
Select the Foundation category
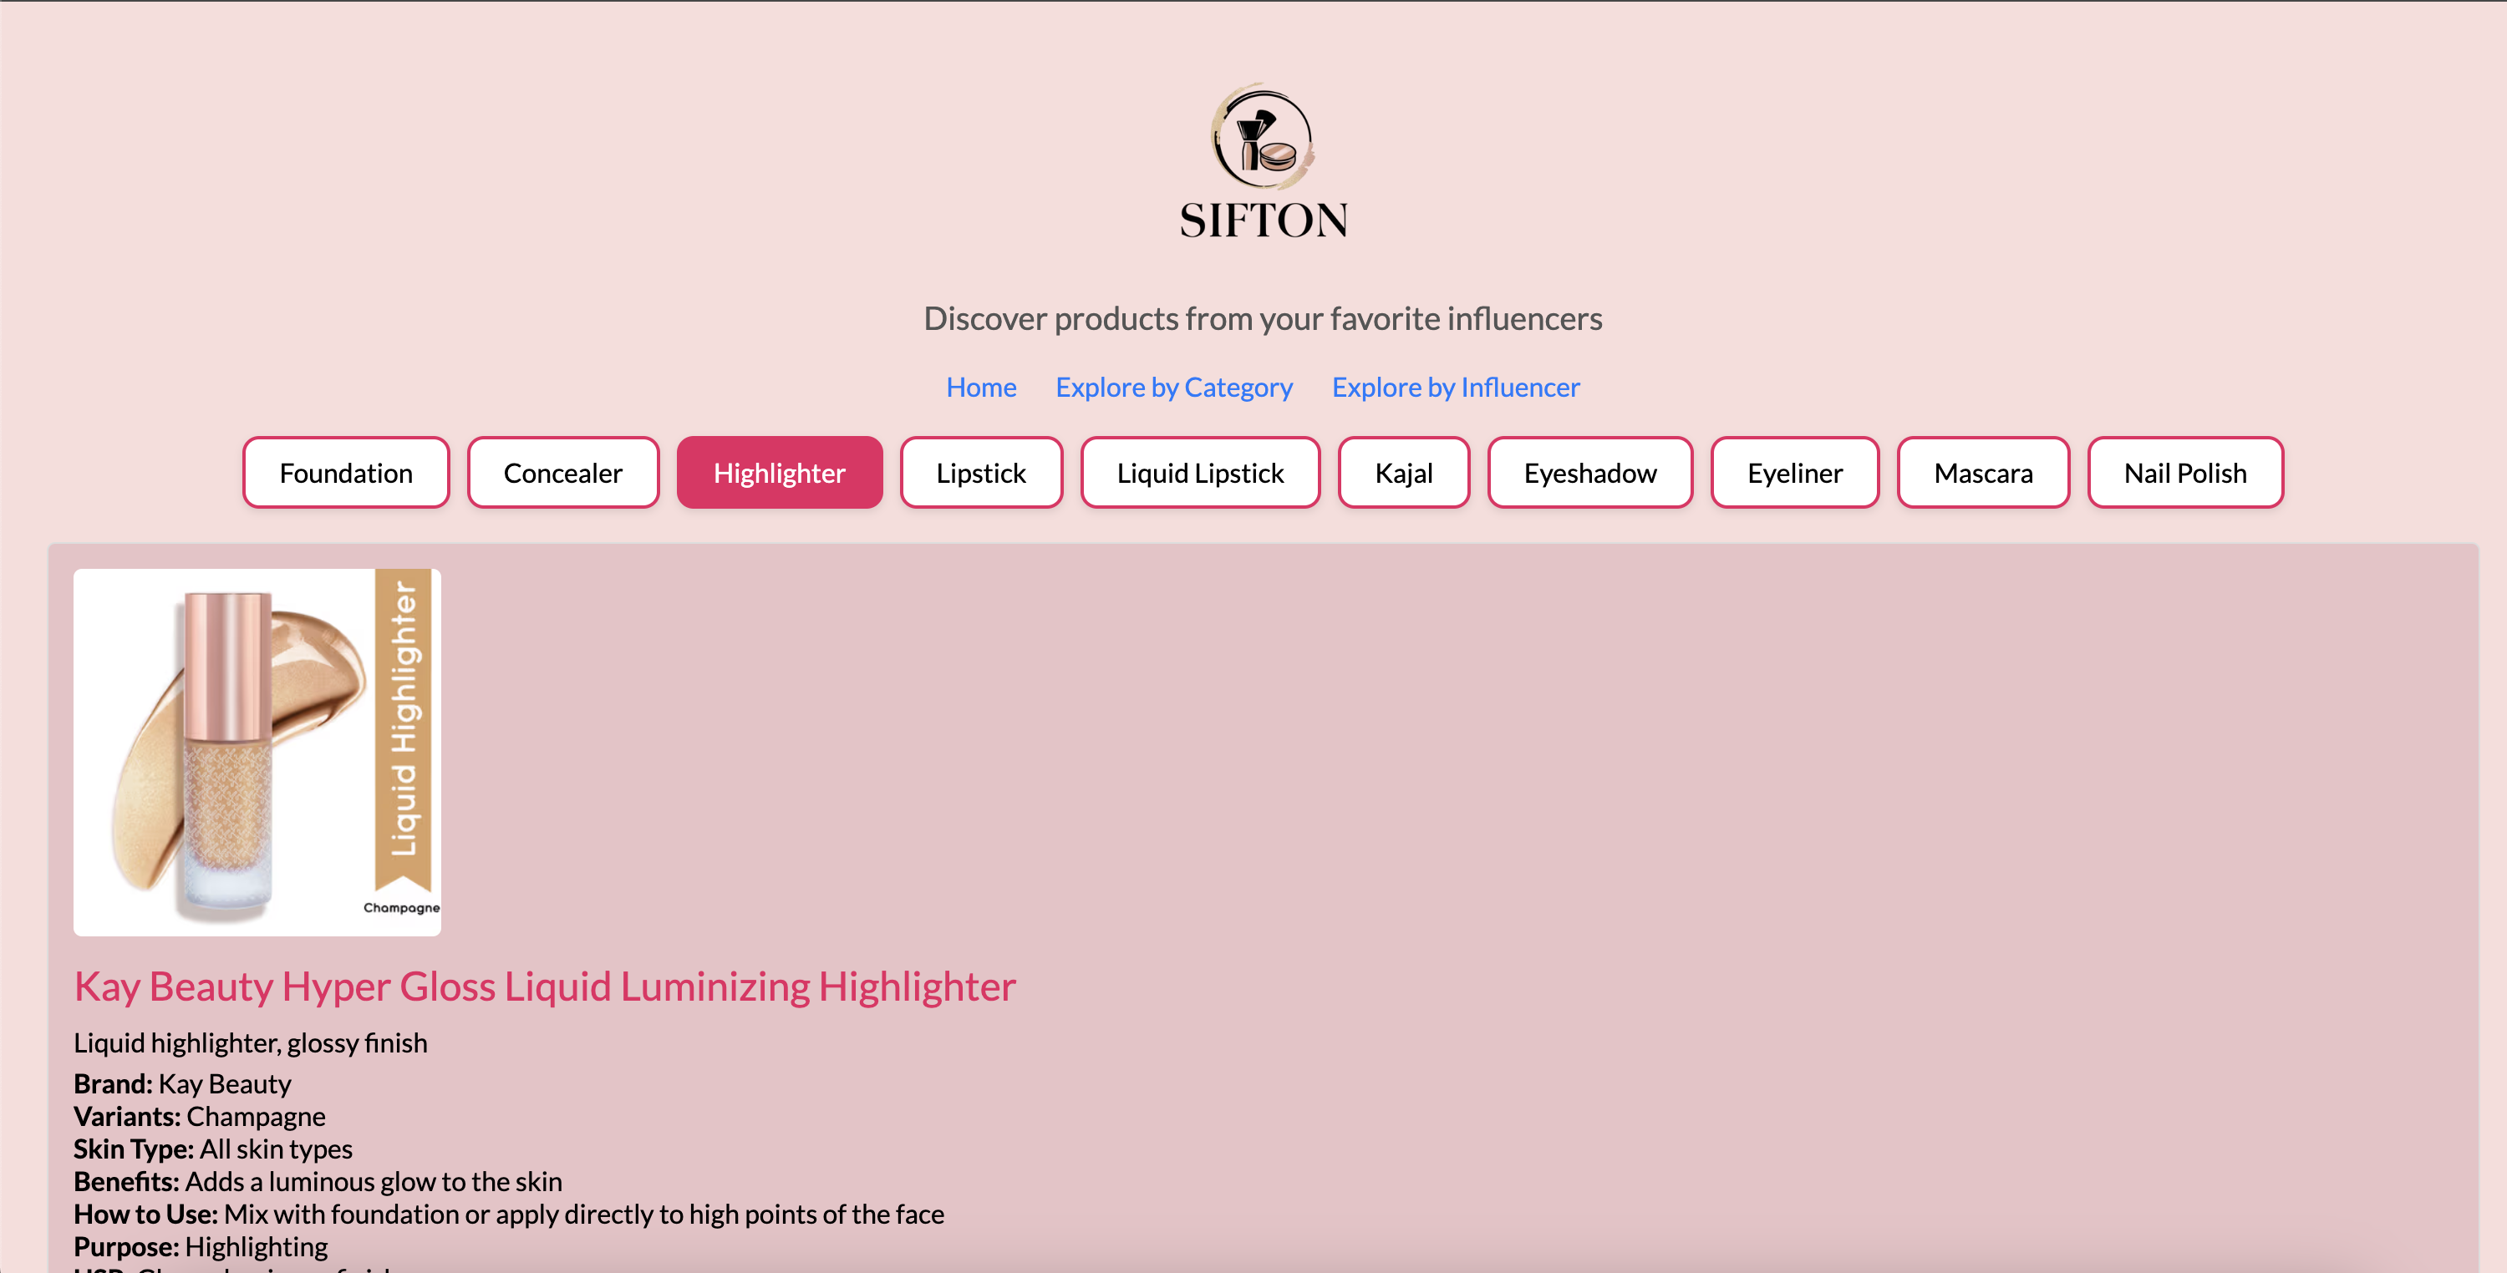tap(345, 473)
